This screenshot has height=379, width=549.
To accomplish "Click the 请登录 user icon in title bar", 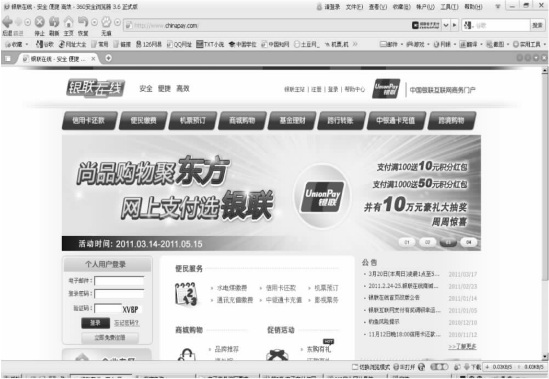I will (320, 7).
